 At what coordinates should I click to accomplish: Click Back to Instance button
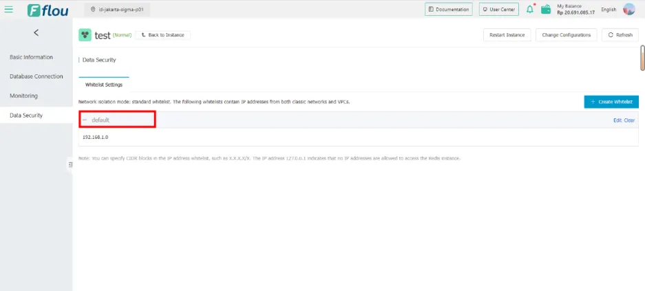coord(162,35)
